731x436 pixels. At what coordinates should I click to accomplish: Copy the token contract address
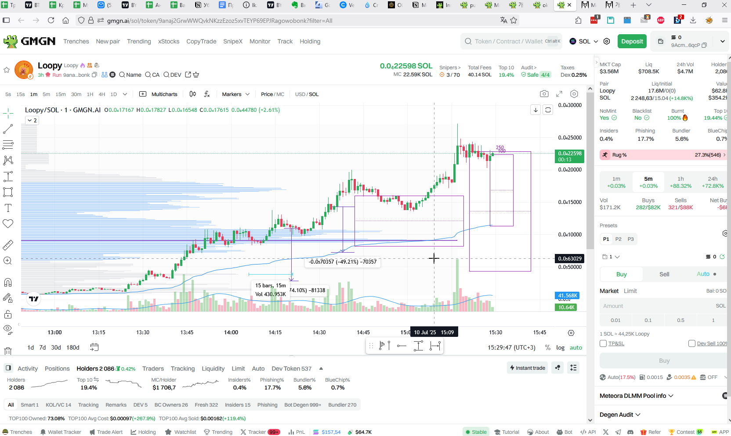coord(94,75)
